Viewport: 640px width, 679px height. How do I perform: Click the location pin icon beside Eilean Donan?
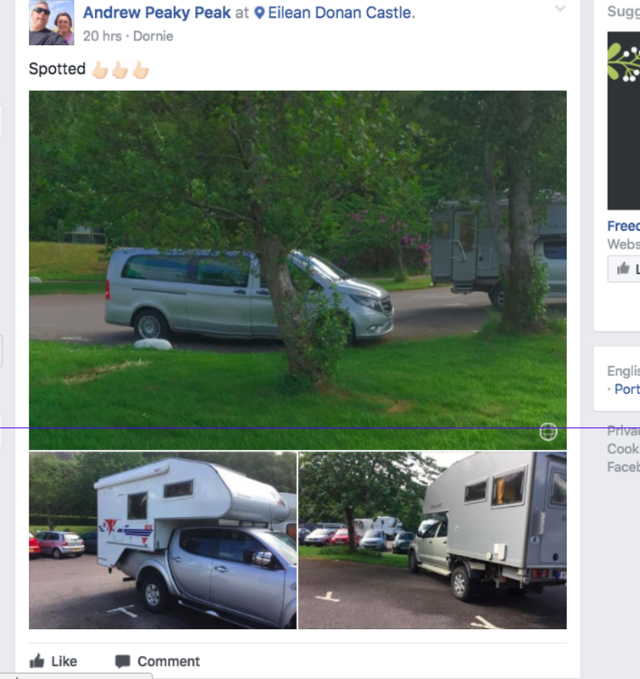[259, 13]
